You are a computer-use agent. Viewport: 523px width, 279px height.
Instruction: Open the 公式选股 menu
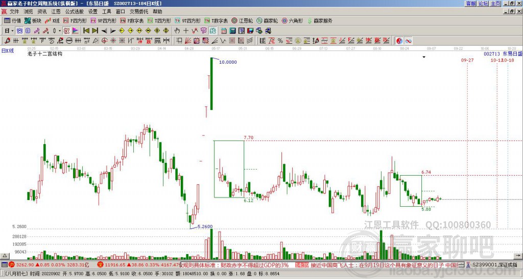pyautogui.click(x=75, y=12)
